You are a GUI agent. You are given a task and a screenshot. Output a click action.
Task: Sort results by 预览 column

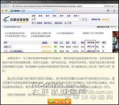(x=56, y=42)
